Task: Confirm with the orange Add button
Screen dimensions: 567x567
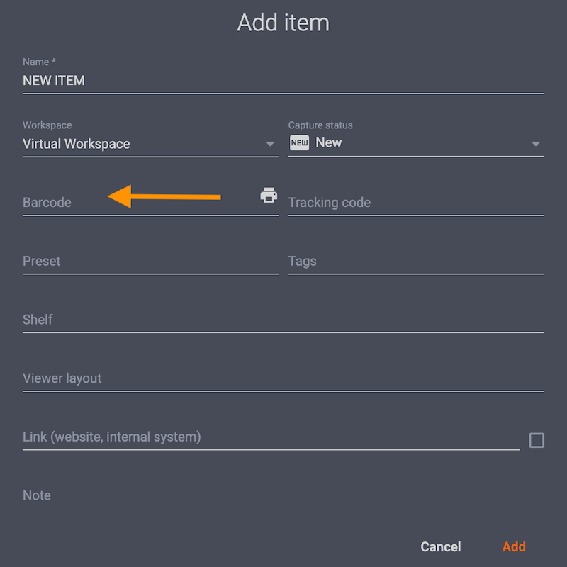Action: (514, 546)
